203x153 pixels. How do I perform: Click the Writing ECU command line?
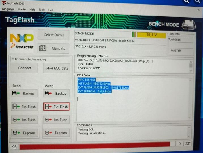pos(86,129)
